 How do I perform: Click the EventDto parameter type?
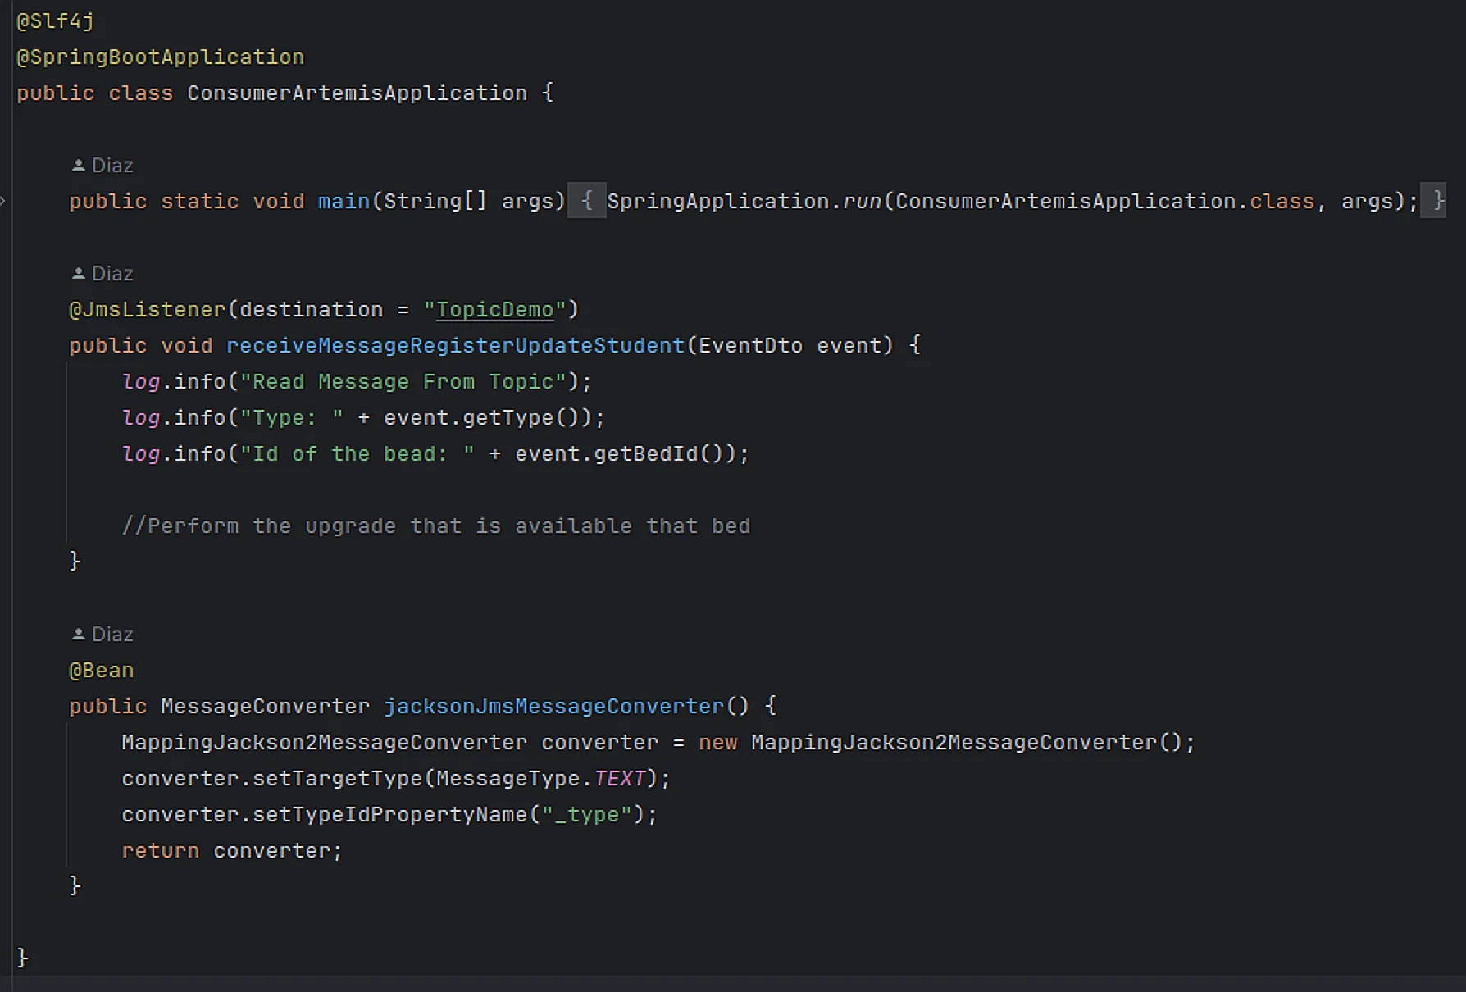tap(751, 346)
